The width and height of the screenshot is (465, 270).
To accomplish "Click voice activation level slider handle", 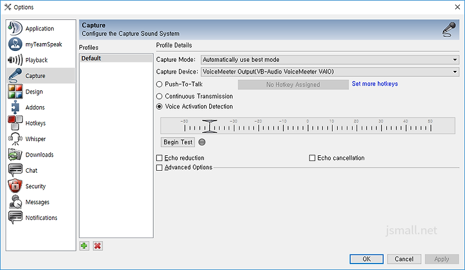I will [x=209, y=126].
